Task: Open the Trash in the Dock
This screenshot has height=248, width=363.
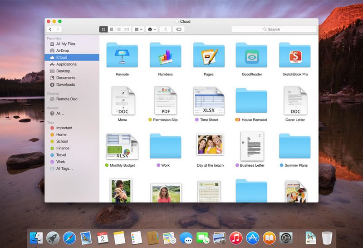Action: [327, 238]
